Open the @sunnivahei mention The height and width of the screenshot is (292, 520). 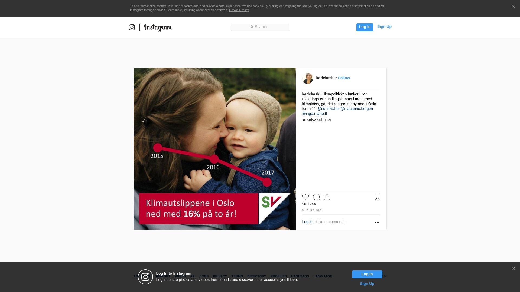pos(328,109)
